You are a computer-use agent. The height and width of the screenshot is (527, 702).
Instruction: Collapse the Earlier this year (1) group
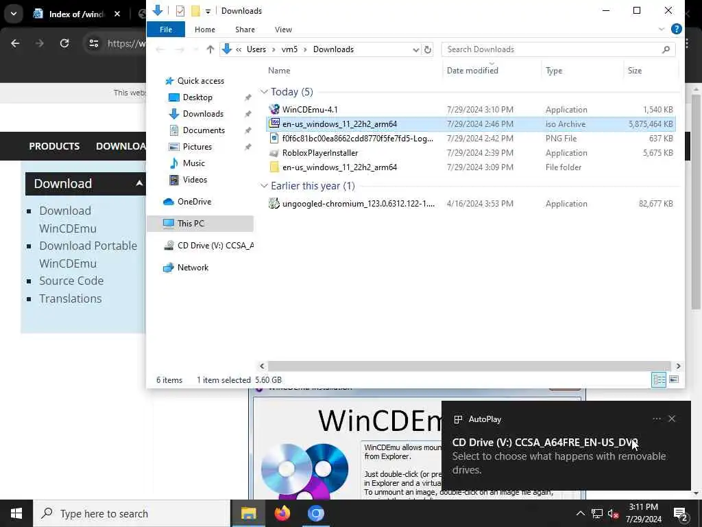264,186
